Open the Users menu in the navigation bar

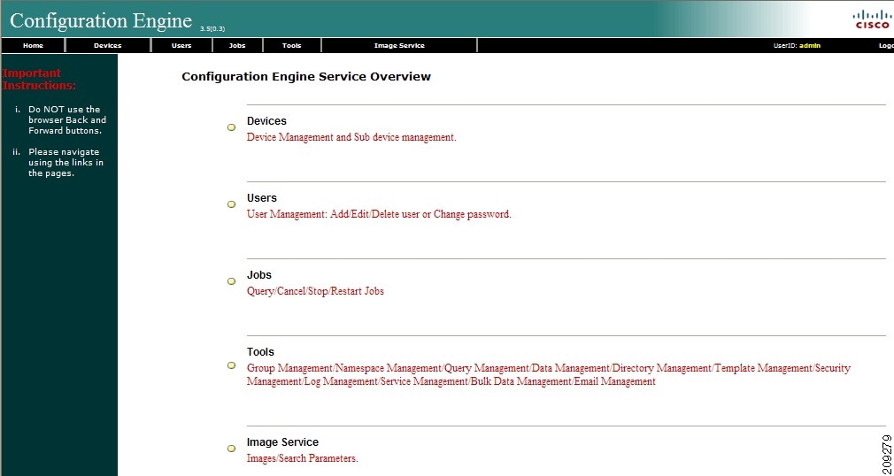(181, 46)
